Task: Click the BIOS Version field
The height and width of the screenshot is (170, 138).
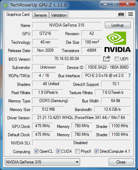Action: pos(67,59)
